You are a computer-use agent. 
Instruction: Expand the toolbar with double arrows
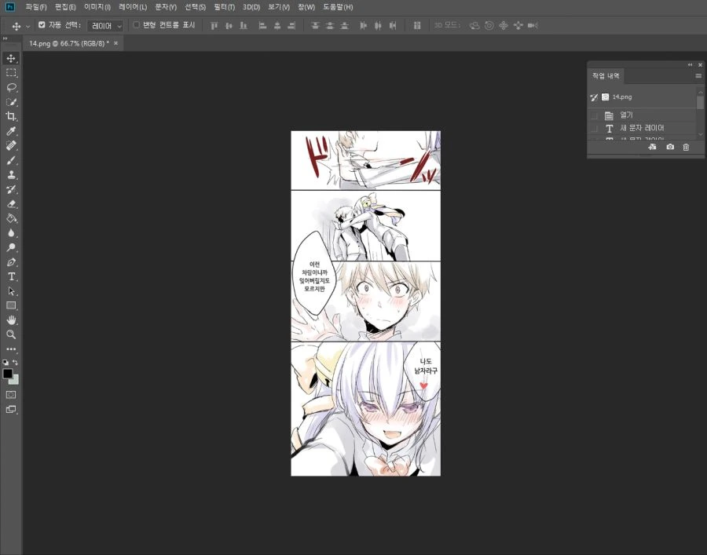coord(5,38)
